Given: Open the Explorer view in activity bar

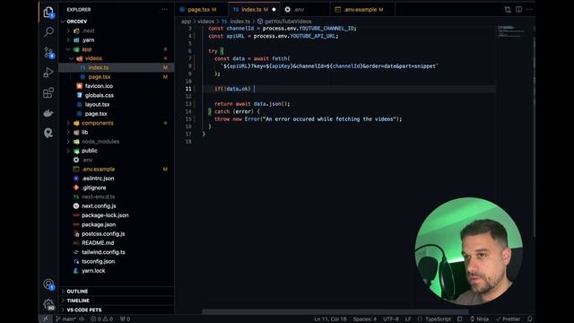Looking at the screenshot, I should click(48, 13).
